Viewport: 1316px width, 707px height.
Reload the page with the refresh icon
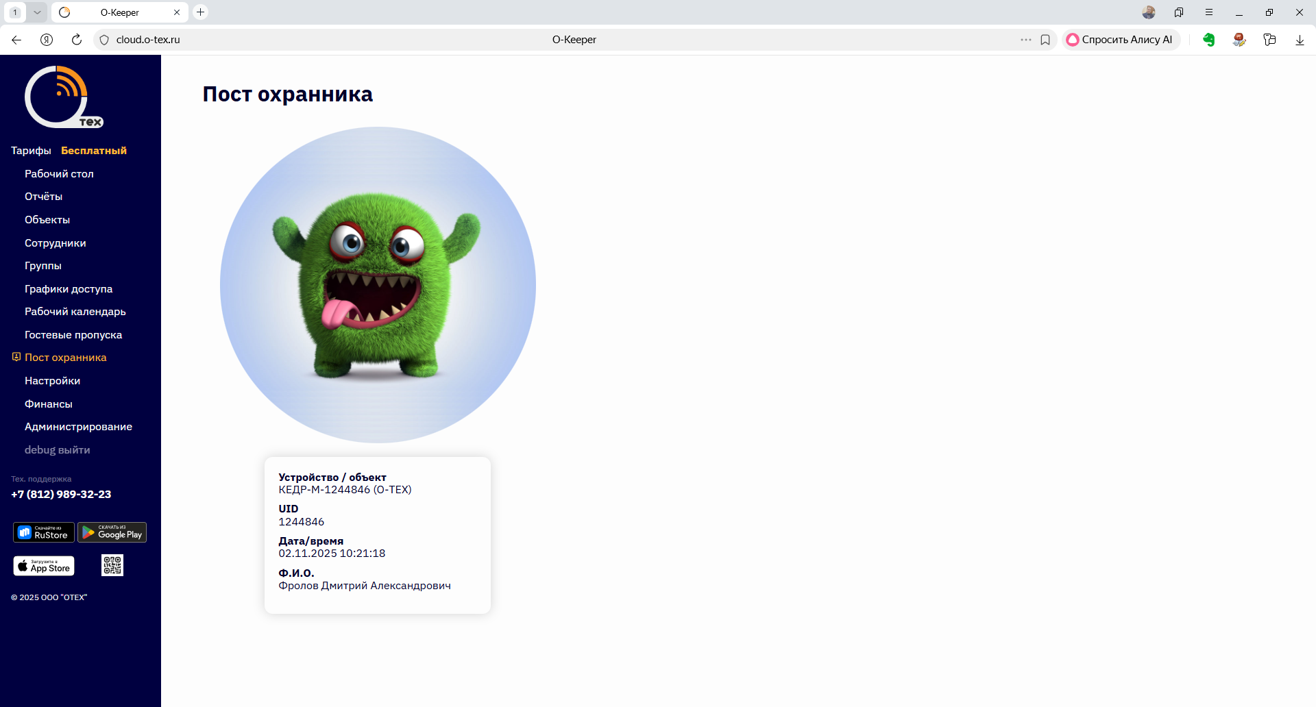[x=77, y=40]
